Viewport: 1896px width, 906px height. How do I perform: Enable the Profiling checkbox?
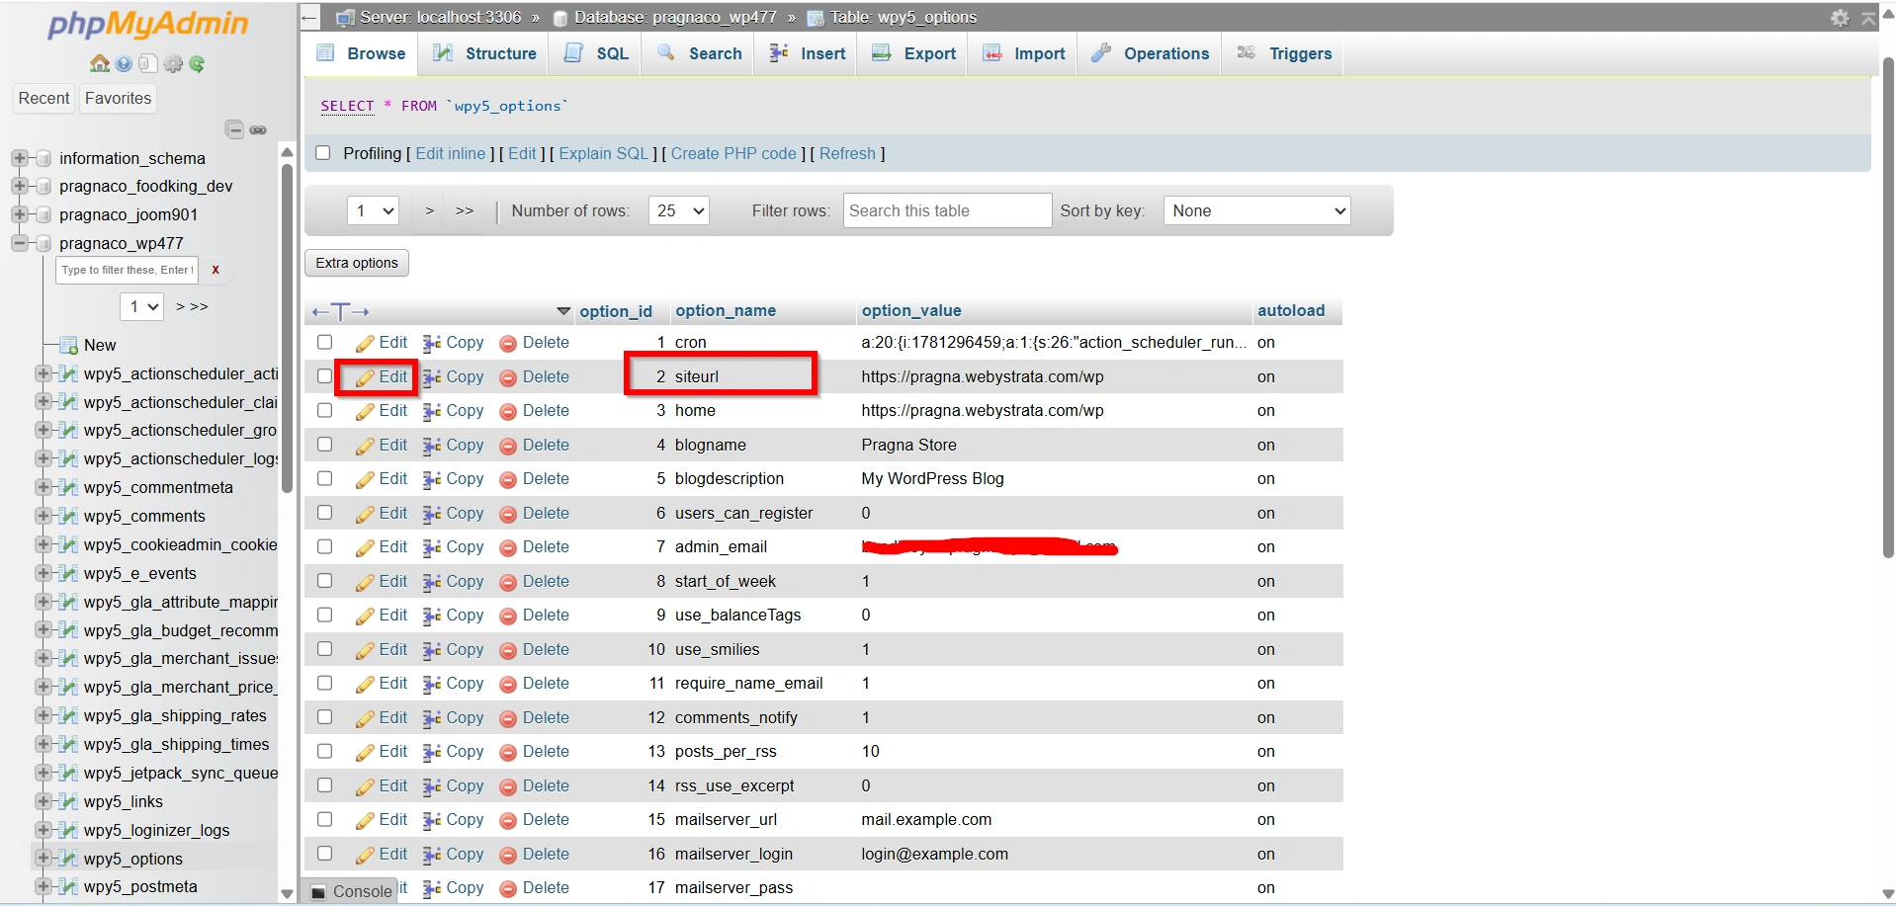322,153
